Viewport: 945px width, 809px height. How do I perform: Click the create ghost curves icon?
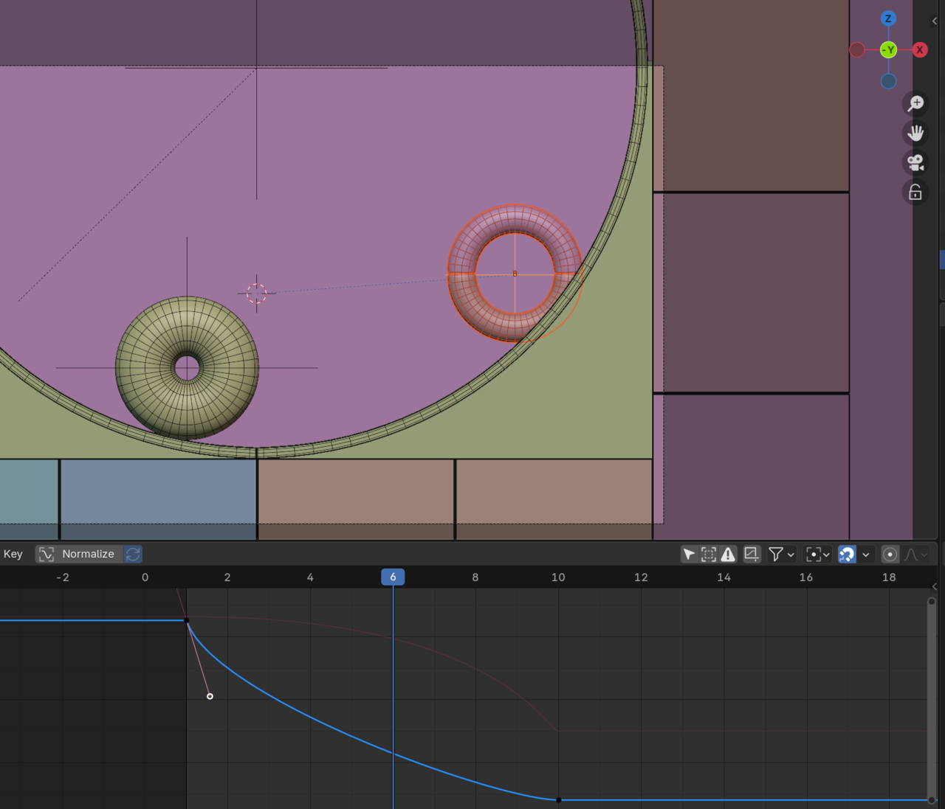pos(752,554)
